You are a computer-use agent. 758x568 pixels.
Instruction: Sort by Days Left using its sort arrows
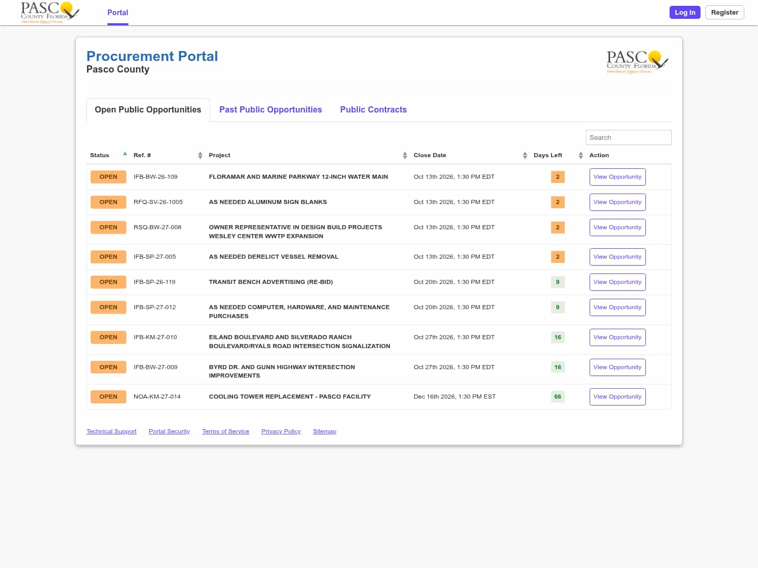coord(581,155)
